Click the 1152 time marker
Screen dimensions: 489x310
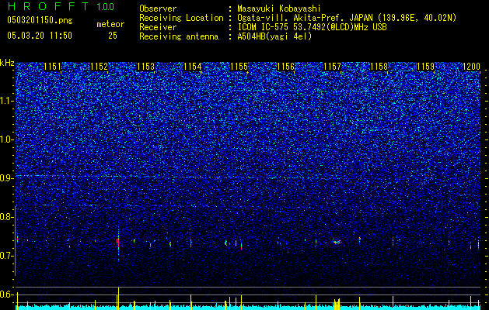[x=100, y=67]
